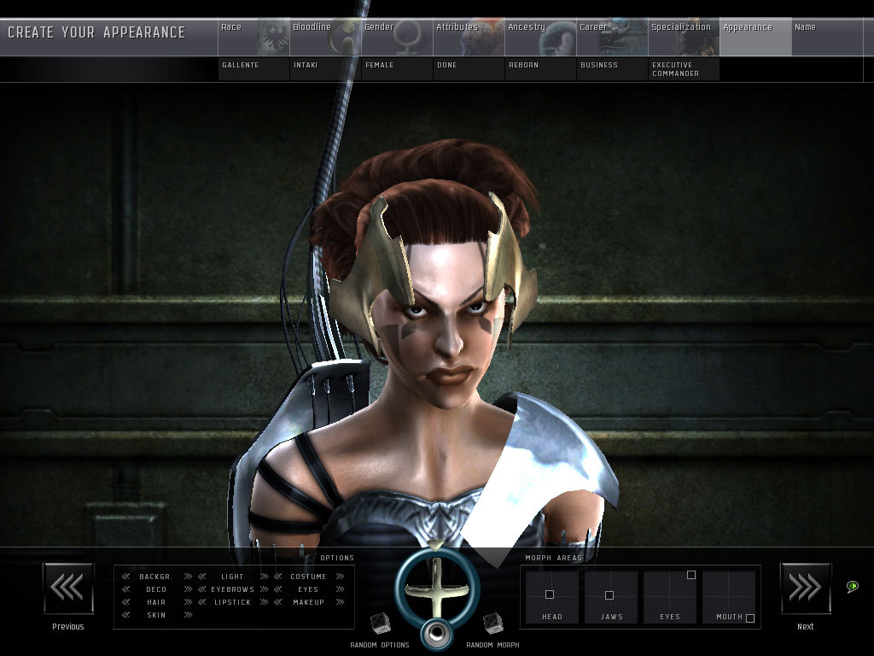Roll the Random Options dice
Viewport: 874px width, 656px height.
coord(381,623)
